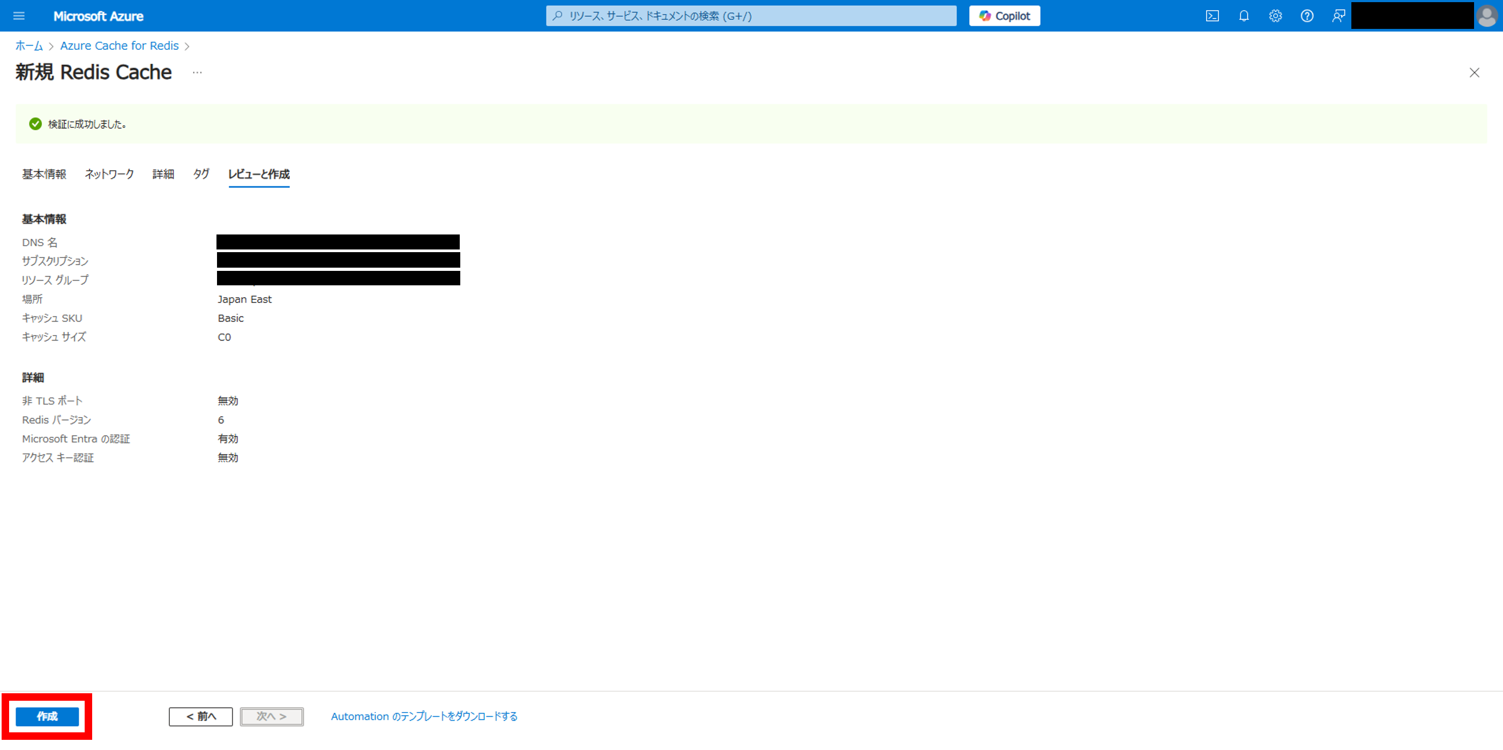Viewport: 1503px width, 750px height.
Task: Click the 無効 value for 非 TLS ポート
Action: [228, 400]
